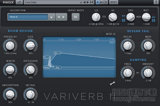
Task: Select the Size handle in the display
Action: coord(57,67)
